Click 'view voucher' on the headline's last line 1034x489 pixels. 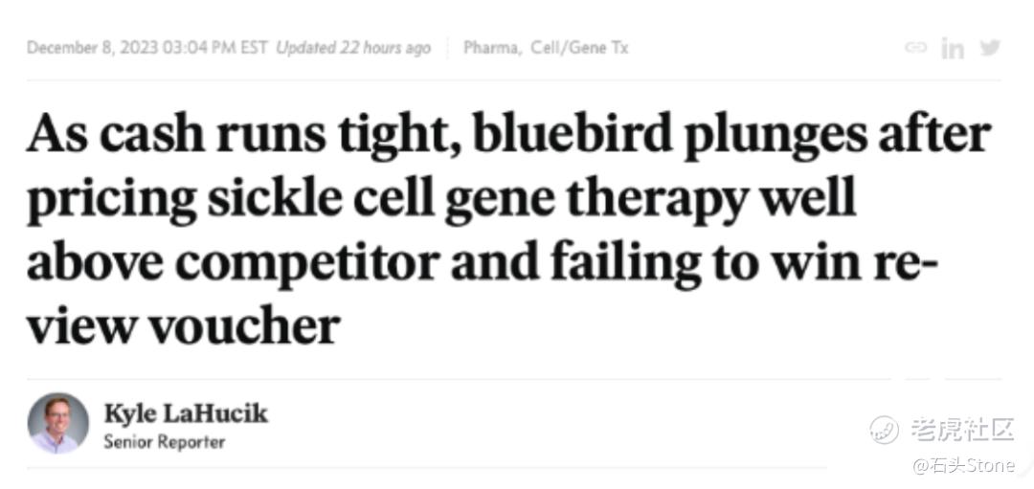tap(183, 326)
